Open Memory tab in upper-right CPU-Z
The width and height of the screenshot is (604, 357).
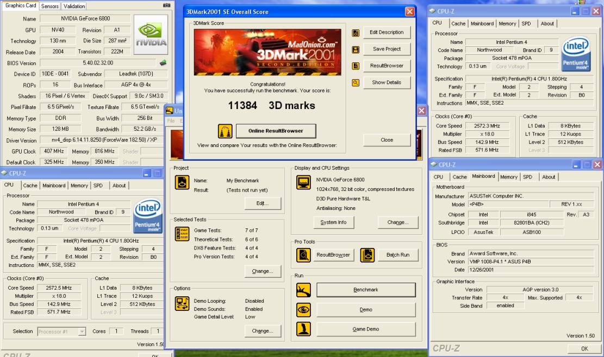pos(507,23)
